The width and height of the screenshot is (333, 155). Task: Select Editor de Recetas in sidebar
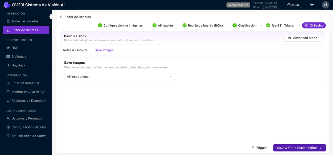pyautogui.click(x=26, y=30)
